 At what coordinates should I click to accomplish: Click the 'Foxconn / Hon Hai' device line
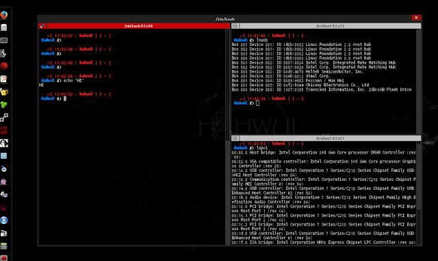click(x=287, y=81)
